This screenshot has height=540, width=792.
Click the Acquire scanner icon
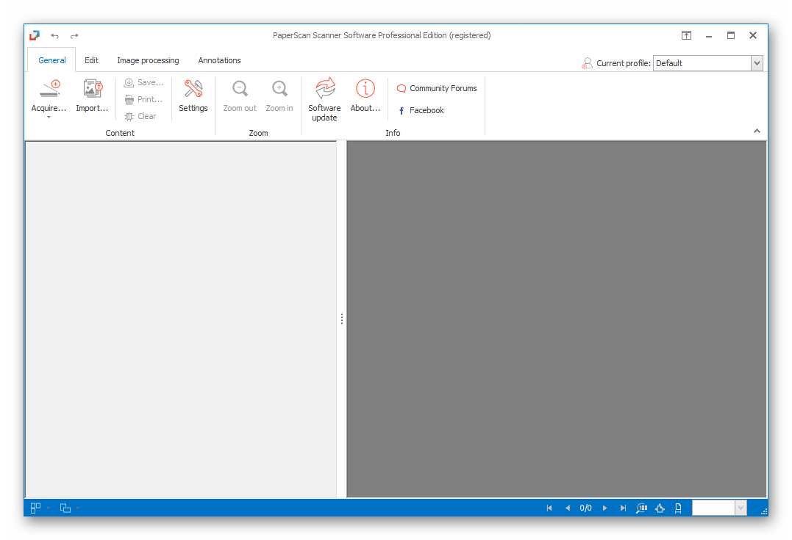[49, 89]
